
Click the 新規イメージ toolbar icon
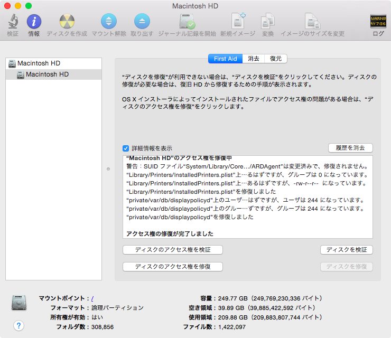click(x=238, y=21)
